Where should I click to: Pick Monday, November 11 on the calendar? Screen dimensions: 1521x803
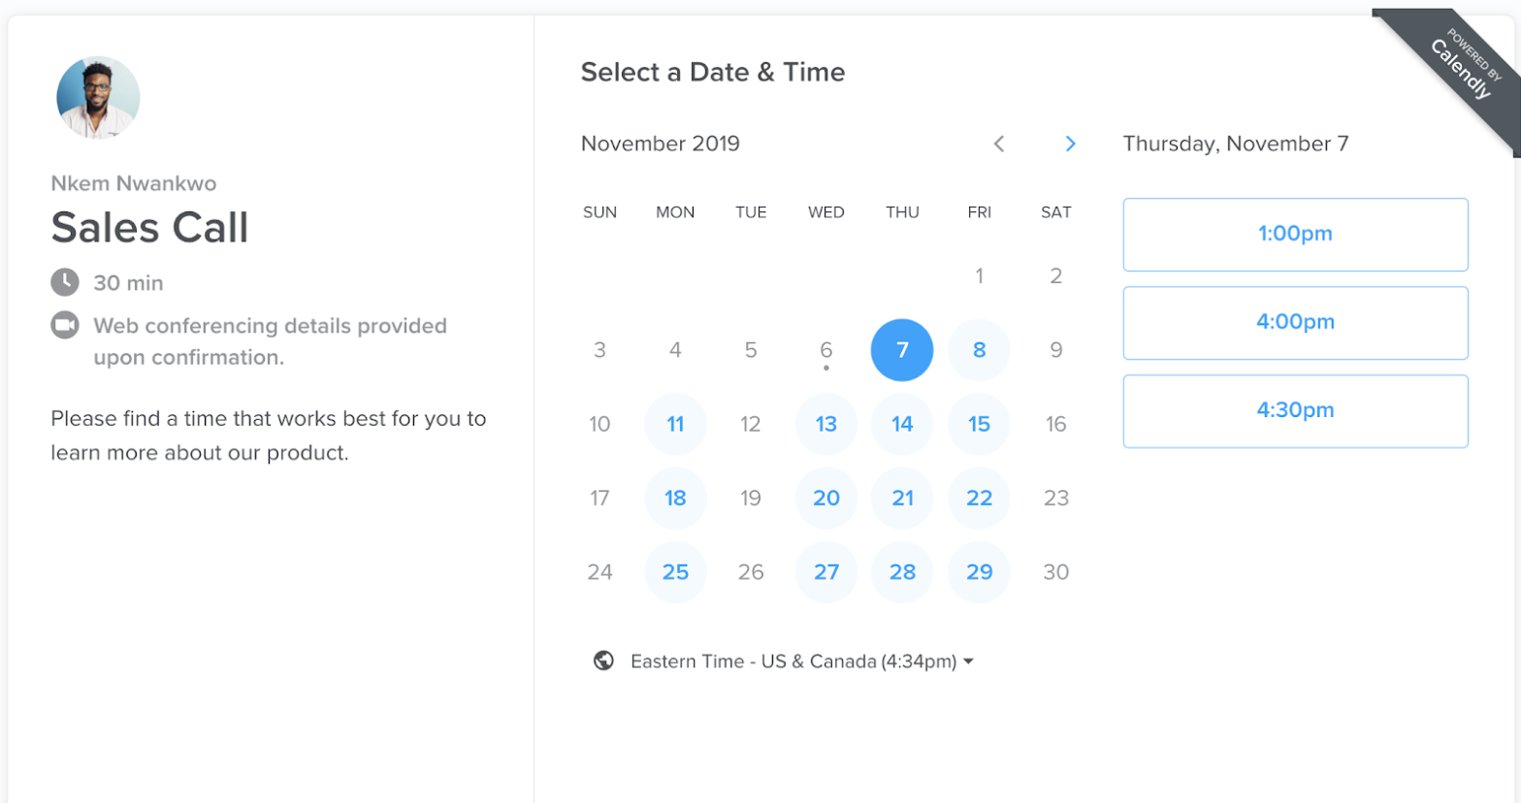[675, 424]
